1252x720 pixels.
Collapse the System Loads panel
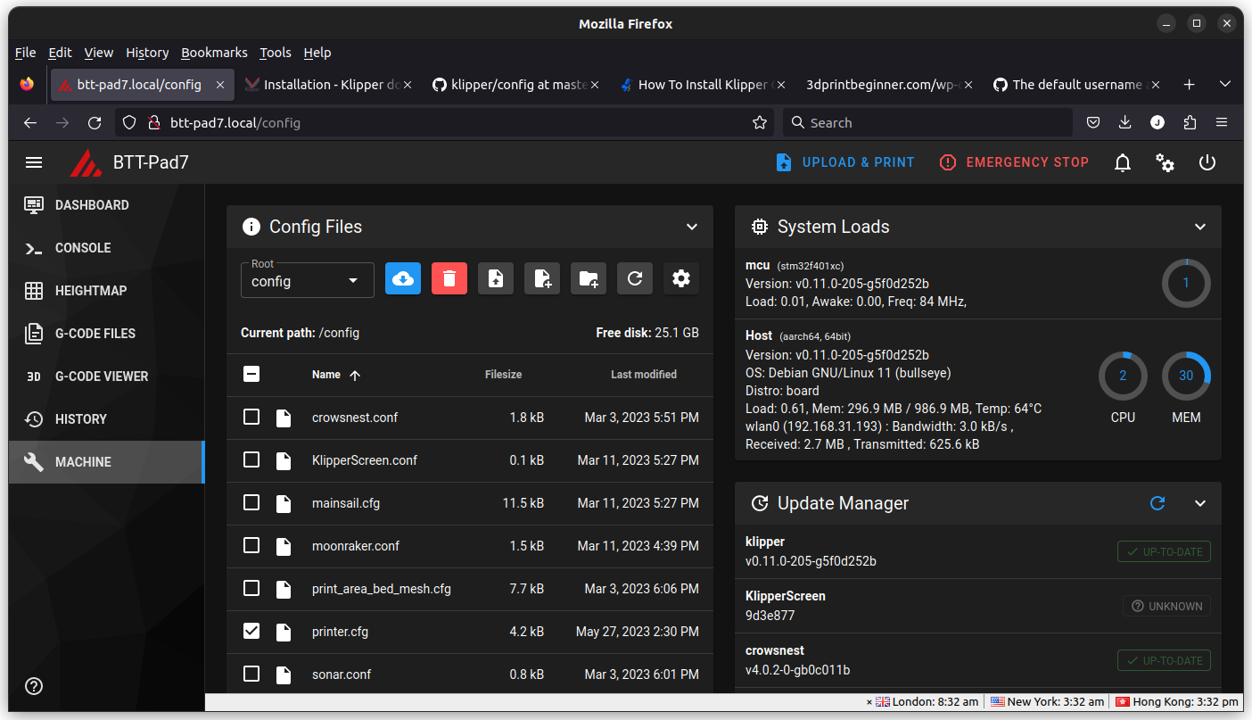(1200, 227)
